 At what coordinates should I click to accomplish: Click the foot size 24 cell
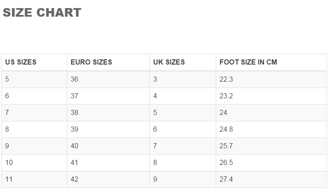point(271,113)
